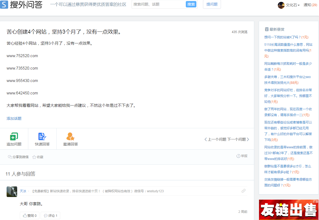Click the paragraph 大家帮我看看网站
The width and height of the screenshot is (319, 220).
point(71,106)
